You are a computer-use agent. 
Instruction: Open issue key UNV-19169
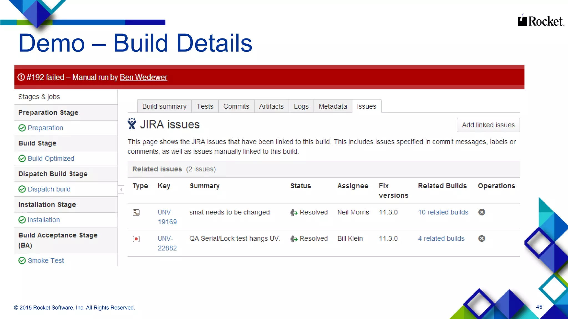pyautogui.click(x=167, y=217)
